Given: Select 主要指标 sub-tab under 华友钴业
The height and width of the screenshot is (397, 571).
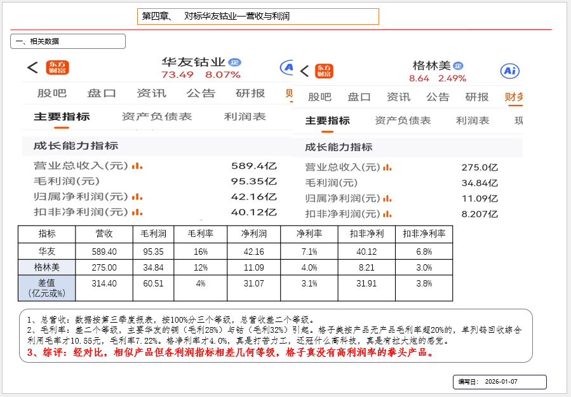Looking at the screenshot, I should click(62, 116).
